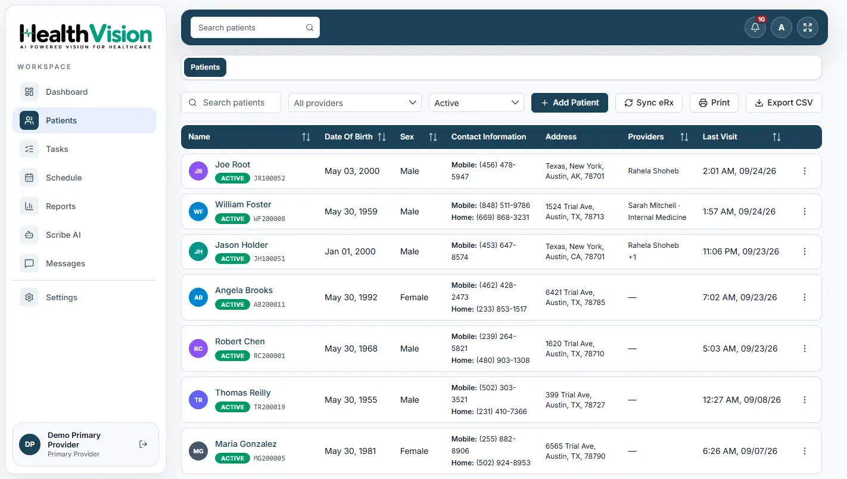Open the user avatar A menu
The height and width of the screenshot is (479, 847).
(781, 27)
